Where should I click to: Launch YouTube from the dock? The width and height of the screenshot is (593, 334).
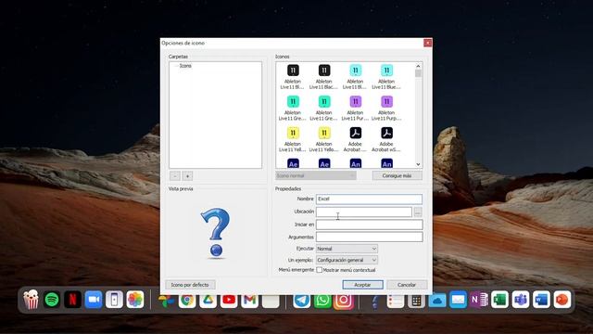pos(229,301)
